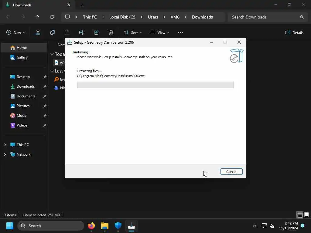Click the Delete trash icon
Image resolution: width=311 pixels, height=233 pixels.
(x=111, y=32)
